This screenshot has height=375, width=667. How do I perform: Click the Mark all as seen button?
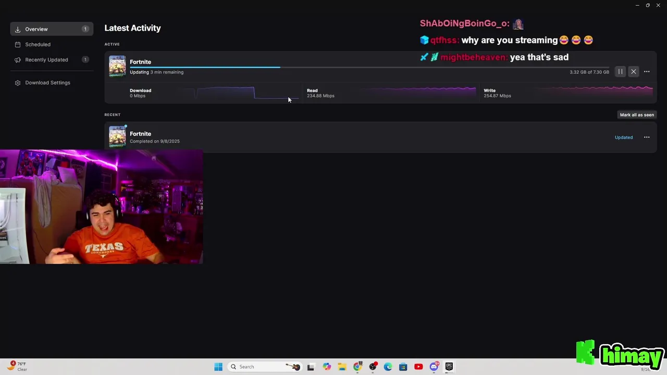pos(637,115)
